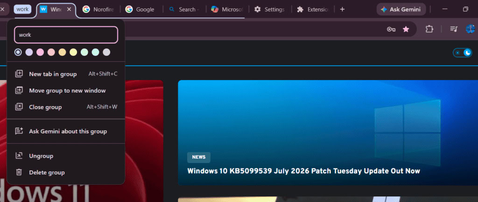
Task: Open the Windows 10 KB5099539 article headline
Action: 303,171
